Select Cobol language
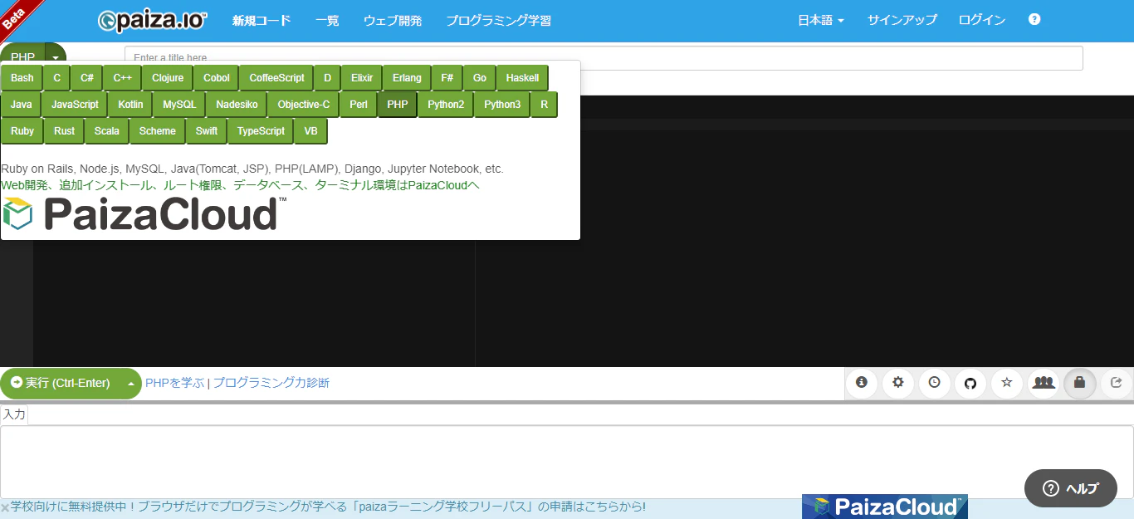This screenshot has width=1134, height=519. (217, 78)
